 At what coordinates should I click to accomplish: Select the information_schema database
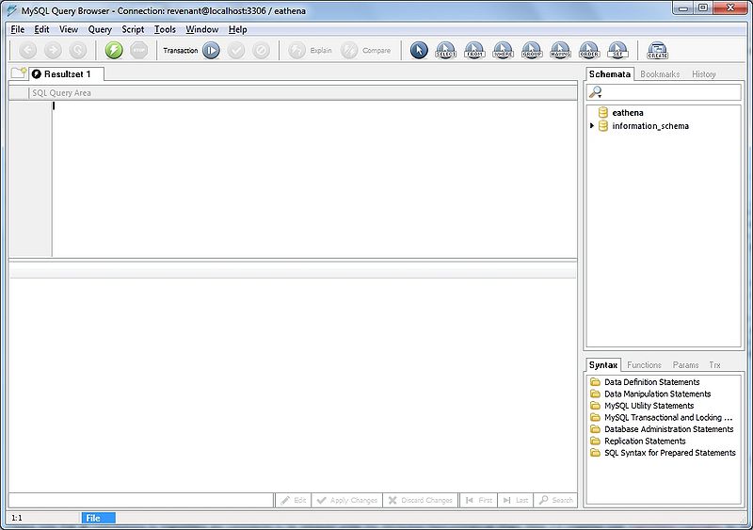click(x=650, y=126)
